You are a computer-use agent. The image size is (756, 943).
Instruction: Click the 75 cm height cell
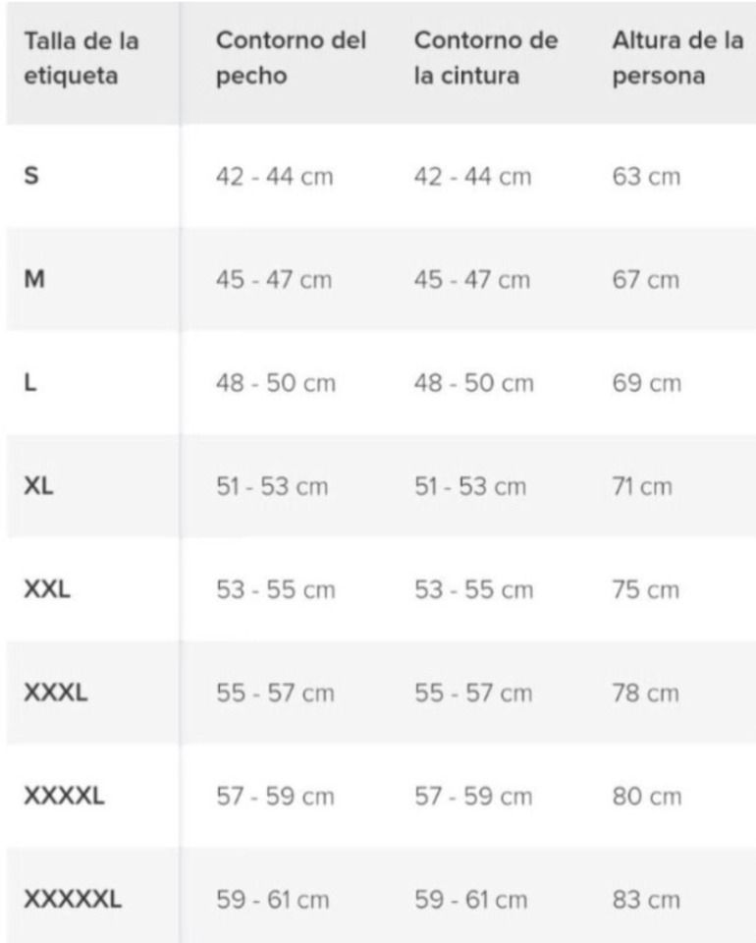(x=645, y=590)
